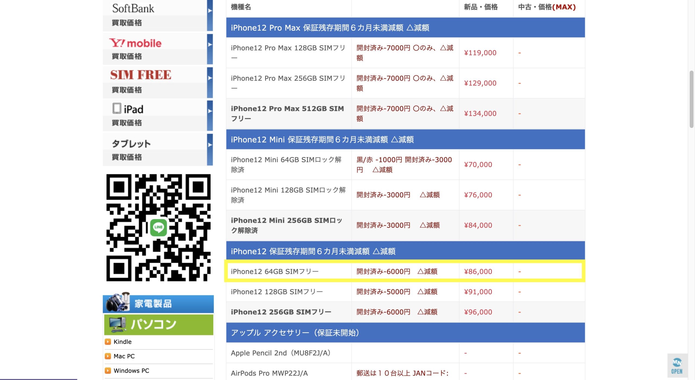Click the 開封済み-5000円 △減額 note
This screenshot has height=380, width=695.
[x=397, y=292]
